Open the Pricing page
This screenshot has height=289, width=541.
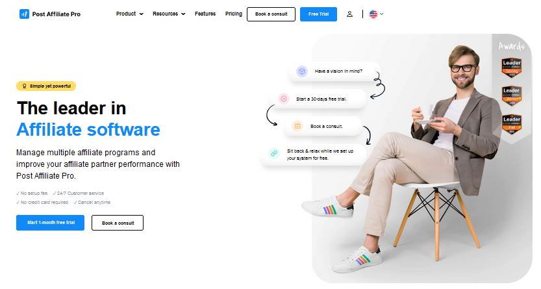[x=234, y=14]
